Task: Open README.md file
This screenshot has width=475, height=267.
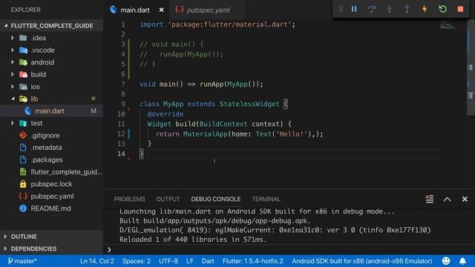Action: (51, 208)
